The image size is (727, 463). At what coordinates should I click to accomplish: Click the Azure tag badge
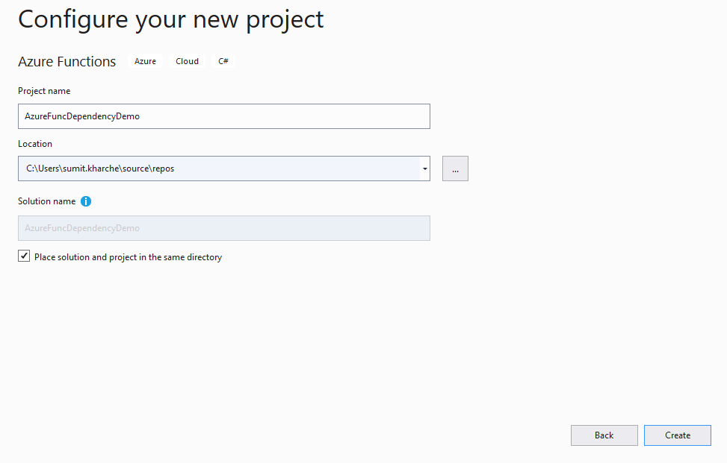pyautogui.click(x=145, y=61)
